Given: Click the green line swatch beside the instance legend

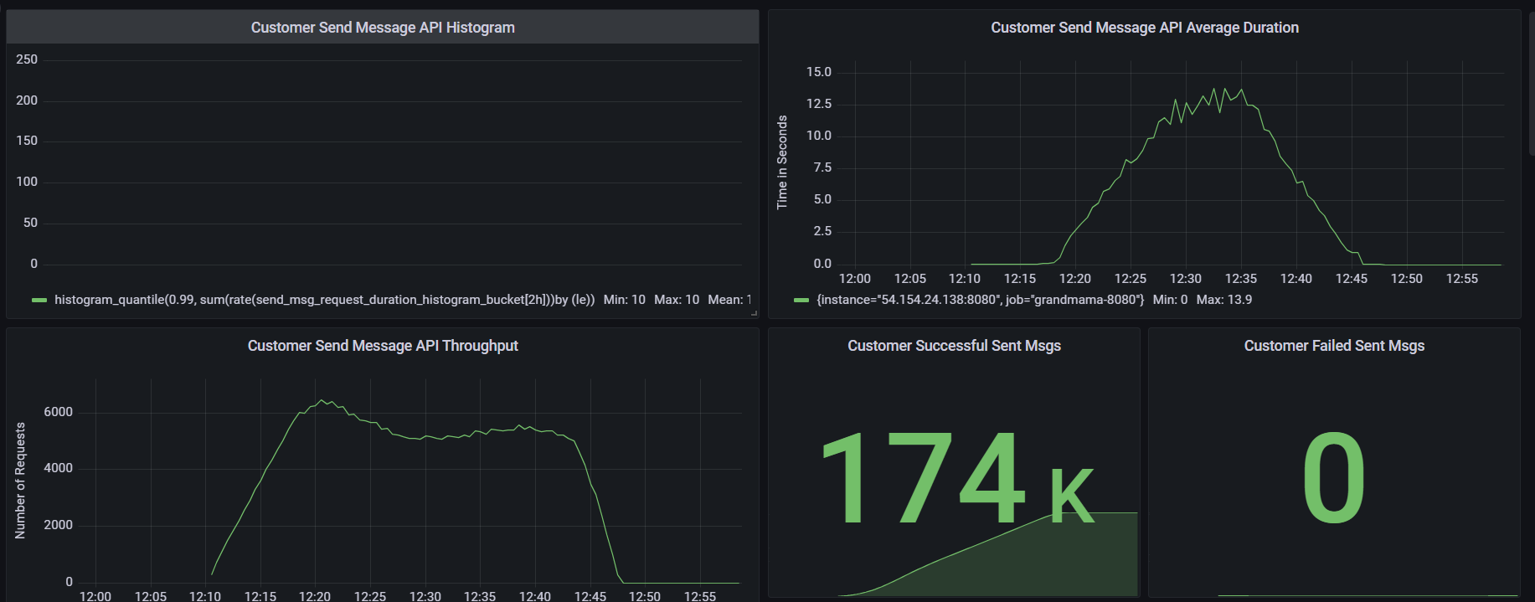Looking at the screenshot, I should click(801, 300).
